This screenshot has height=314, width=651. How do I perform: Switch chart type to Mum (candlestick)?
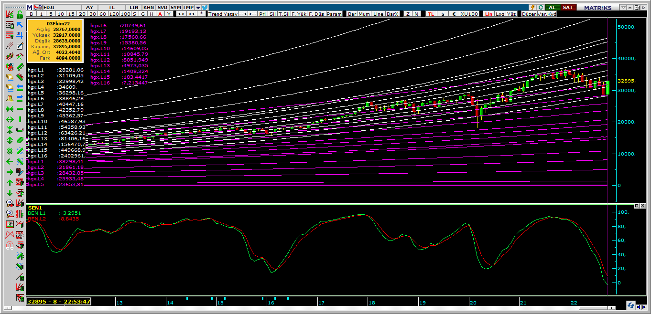coord(364,14)
